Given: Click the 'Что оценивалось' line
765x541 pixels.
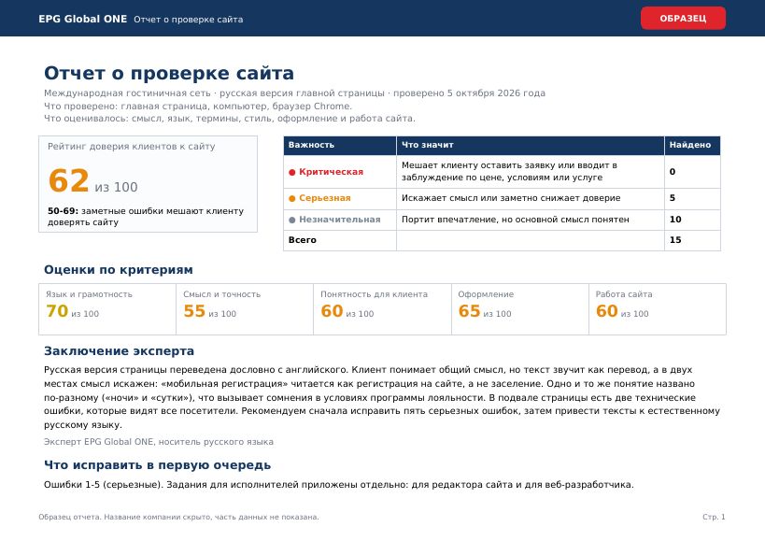Looking at the screenshot, I should click(x=230, y=119).
